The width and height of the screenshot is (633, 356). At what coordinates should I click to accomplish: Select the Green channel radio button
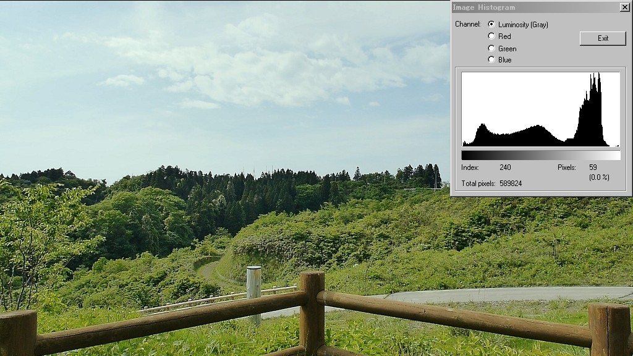[x=491, y=48]
